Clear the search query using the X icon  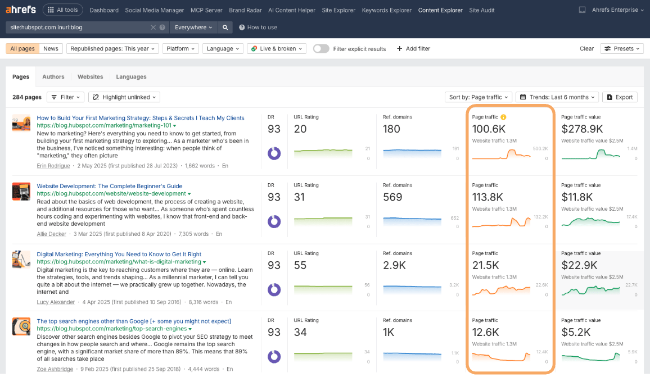pyautogui.click(x=152, y=26)
